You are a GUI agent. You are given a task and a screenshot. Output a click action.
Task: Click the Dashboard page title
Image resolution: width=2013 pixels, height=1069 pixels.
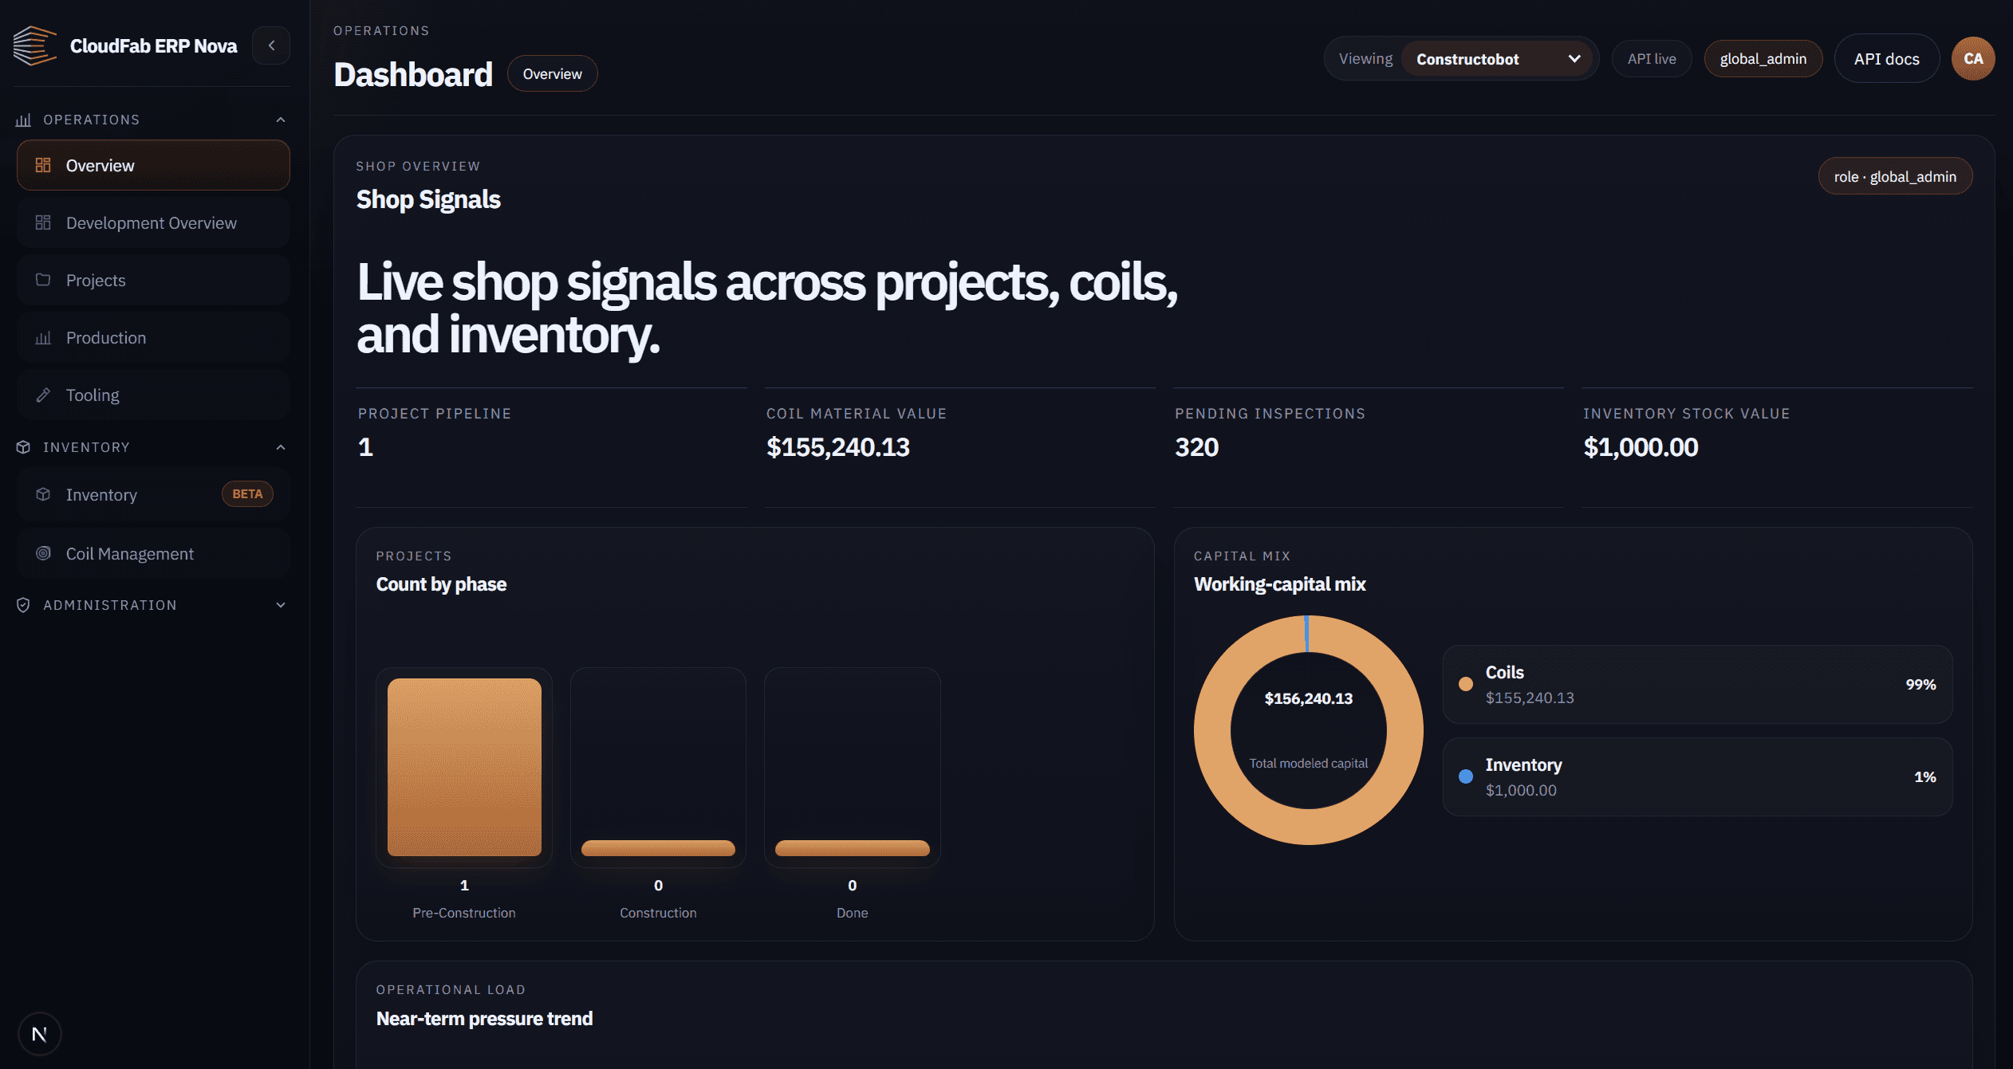pos(412,74)
